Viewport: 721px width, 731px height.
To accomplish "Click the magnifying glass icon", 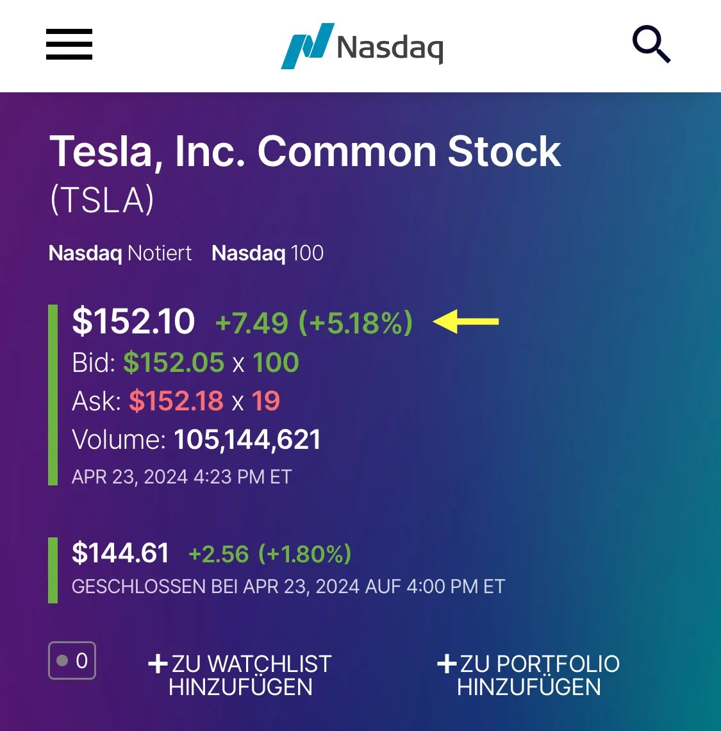I will pyautogui.click(x=652, y=44).
